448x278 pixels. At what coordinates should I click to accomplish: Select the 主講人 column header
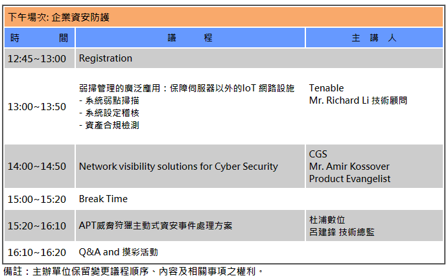[374, 38]
